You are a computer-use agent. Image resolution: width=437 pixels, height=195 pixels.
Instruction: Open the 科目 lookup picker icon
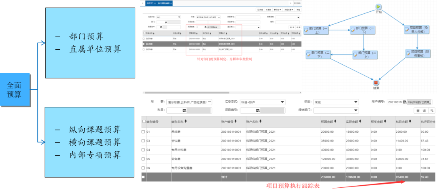[x=184, y=110]
